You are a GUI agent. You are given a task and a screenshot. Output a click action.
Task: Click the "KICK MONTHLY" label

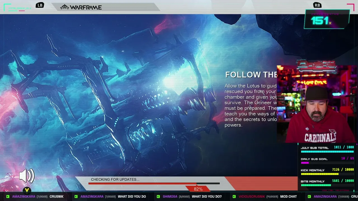pyautogui.click(x=313, y=170)
